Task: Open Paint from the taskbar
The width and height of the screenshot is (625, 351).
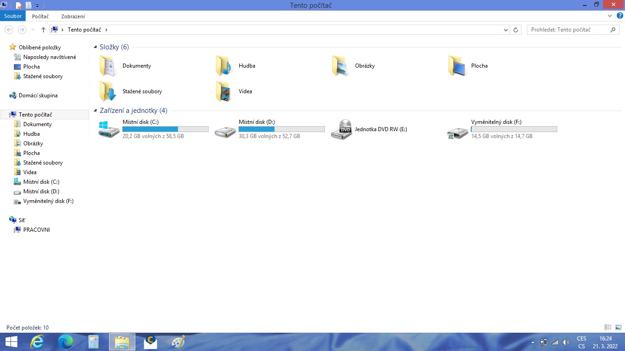Action: (178, 342)
